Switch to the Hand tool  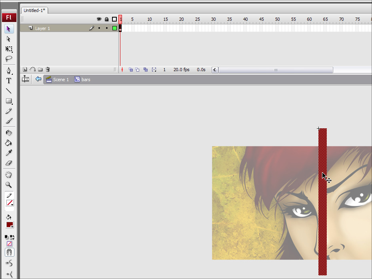point(9,175)
